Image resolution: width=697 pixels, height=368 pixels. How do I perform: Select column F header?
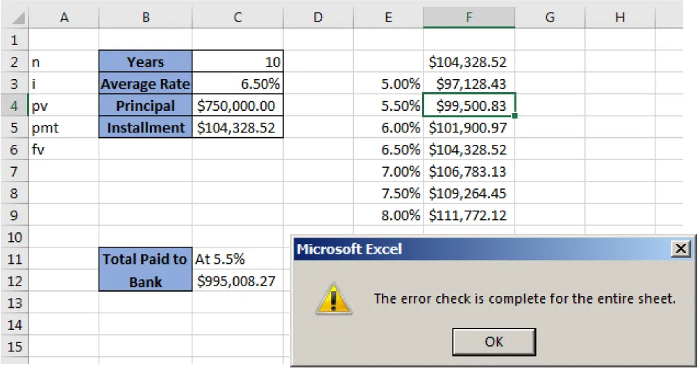coord(469,18)
